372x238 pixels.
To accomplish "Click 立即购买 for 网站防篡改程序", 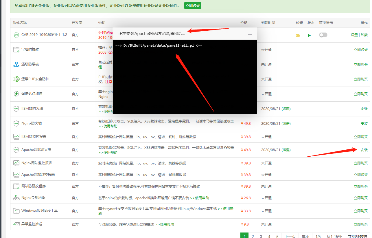I will pyautogui.click(x=361, y=186).
